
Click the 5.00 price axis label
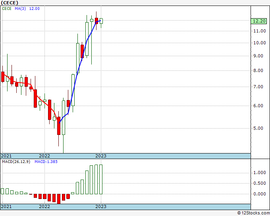pyautogui.click(x=258, y=128)
